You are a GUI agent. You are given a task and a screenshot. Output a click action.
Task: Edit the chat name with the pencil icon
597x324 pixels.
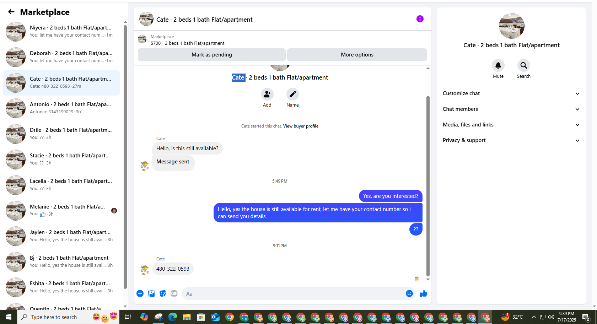coord(293,94)
